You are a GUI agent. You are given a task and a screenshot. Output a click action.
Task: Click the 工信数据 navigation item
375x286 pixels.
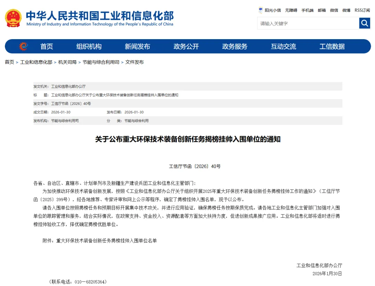(x=332, y=46)
